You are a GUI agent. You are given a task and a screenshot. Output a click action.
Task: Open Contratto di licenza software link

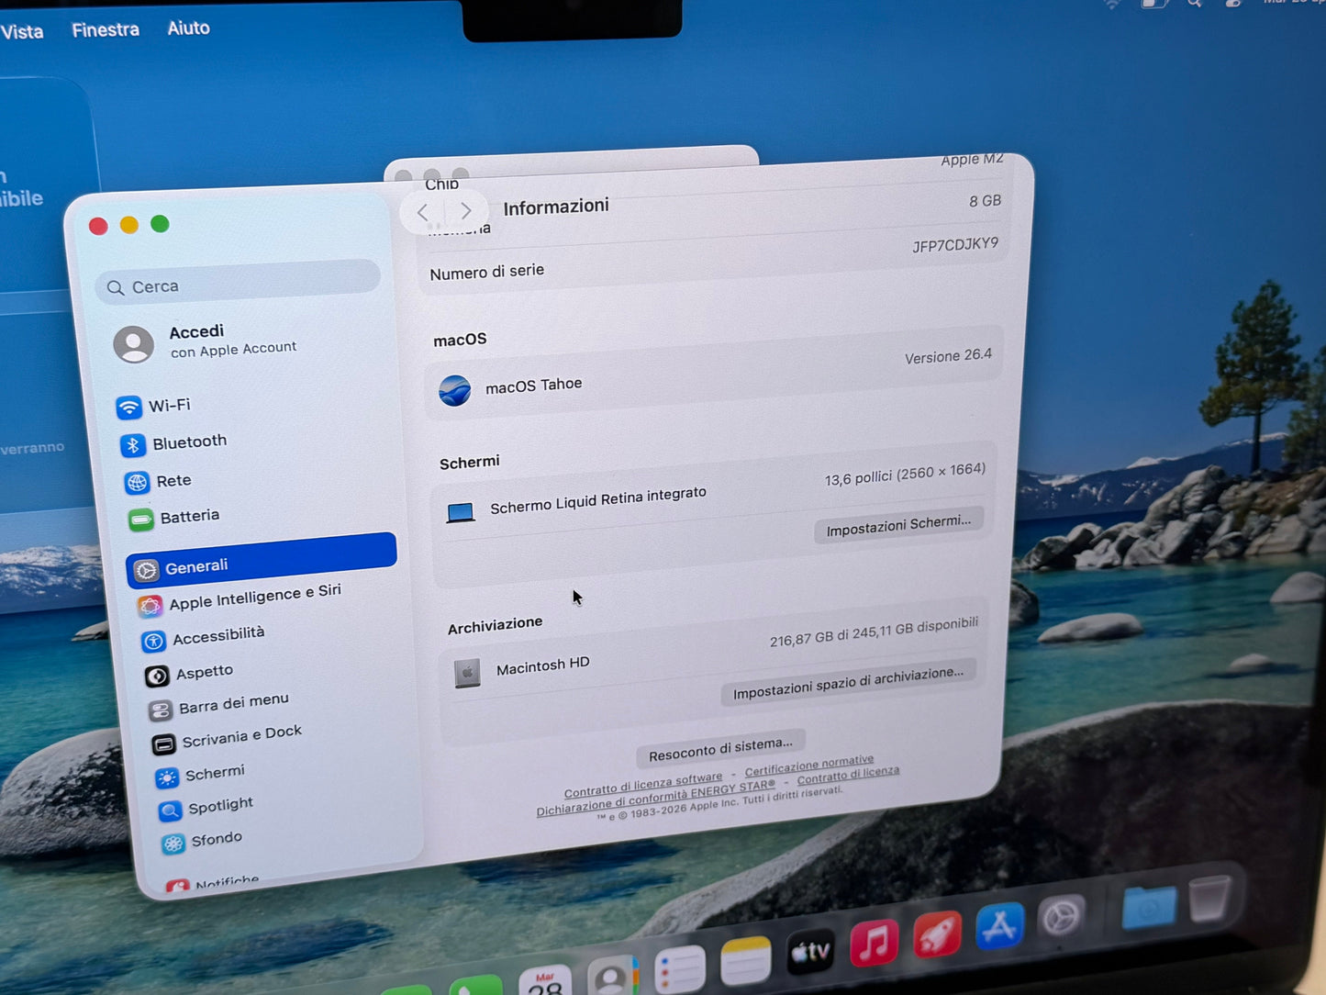643,785
